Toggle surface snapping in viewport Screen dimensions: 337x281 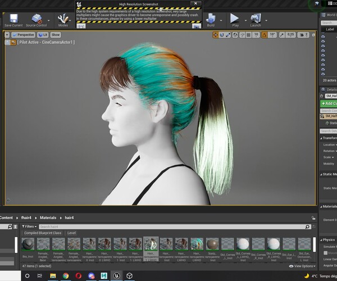click(x=242, y=35)
